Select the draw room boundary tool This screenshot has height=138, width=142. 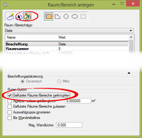[10, 17]
